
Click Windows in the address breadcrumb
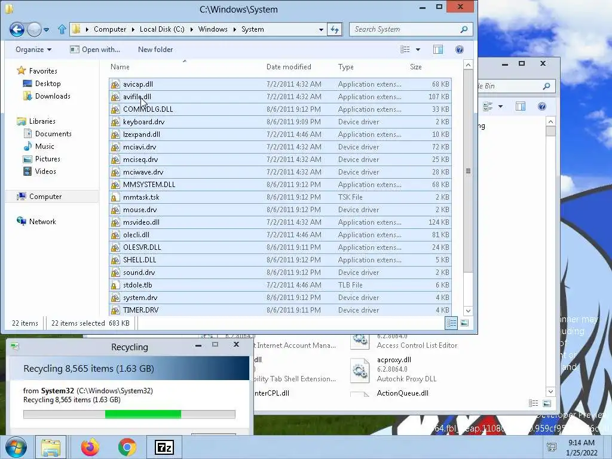[x=213, y=29]
